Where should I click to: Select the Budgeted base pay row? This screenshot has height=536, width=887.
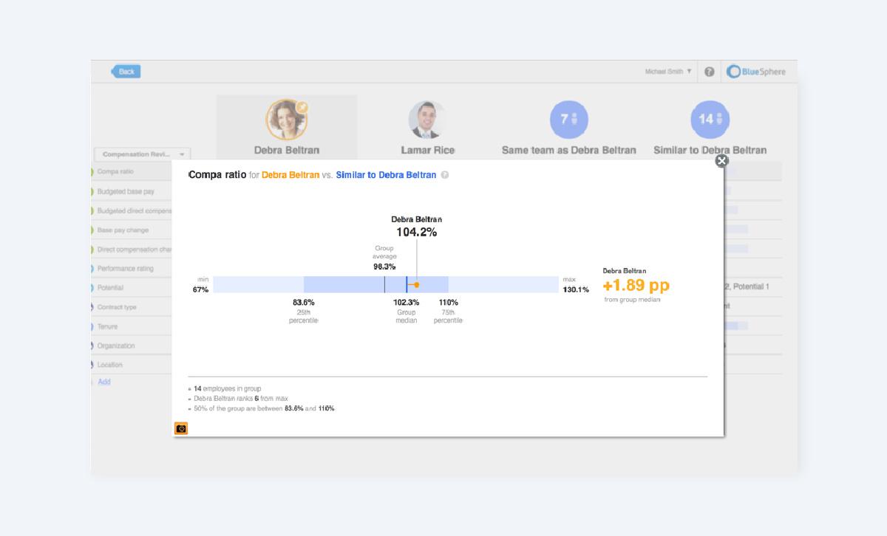point(131,191)
